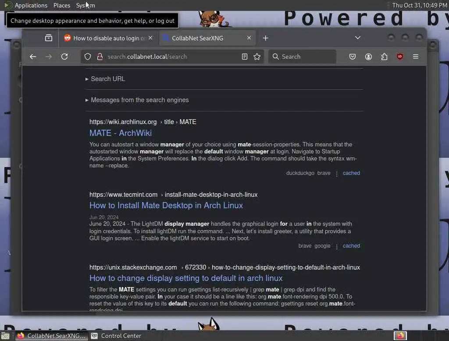Screen dimensions: 449x341
Task: Click the connection security padlock icon
Action: tap(100, 57)
